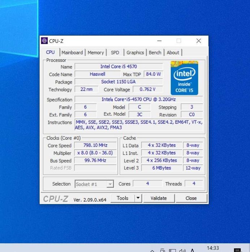Viewport: 250px width, 252px height.
Task: Click the L1 Inst. size 4 x 32 KBytes
Action: point(162,153)
